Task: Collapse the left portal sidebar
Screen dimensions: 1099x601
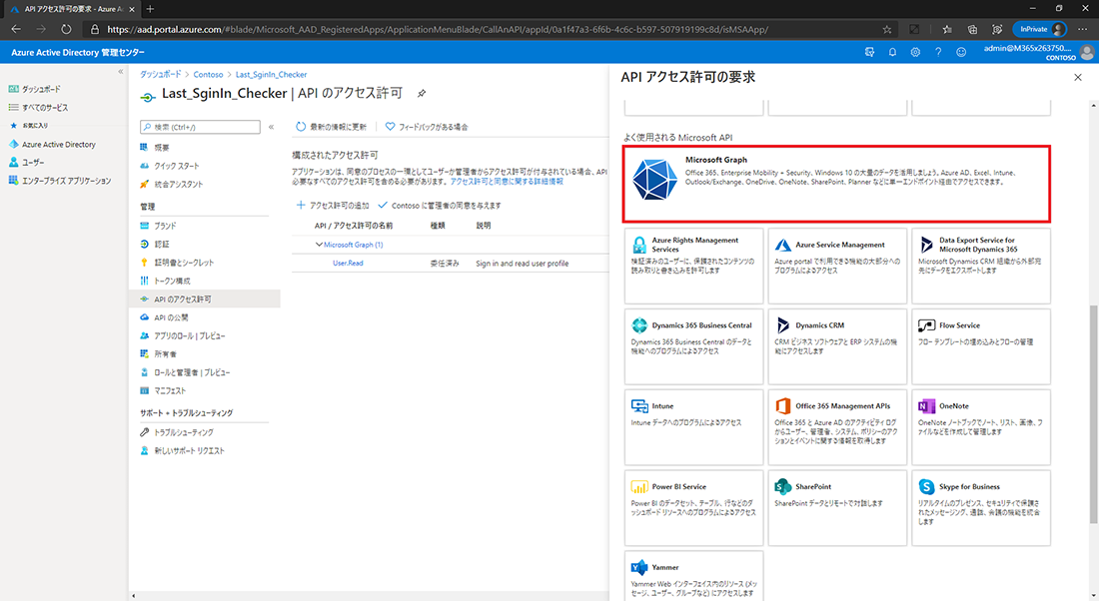Action: click(121, 72)
